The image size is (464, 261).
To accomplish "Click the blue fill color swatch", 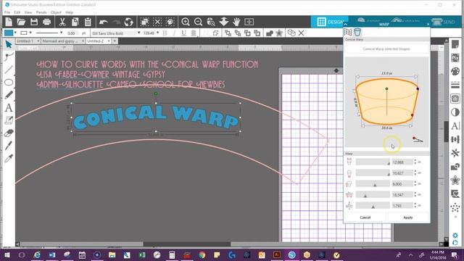I will (x=9, y=33).
